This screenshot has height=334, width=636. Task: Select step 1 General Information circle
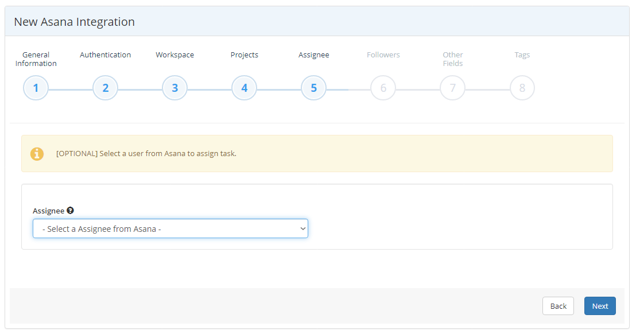[x=36, y=87]
